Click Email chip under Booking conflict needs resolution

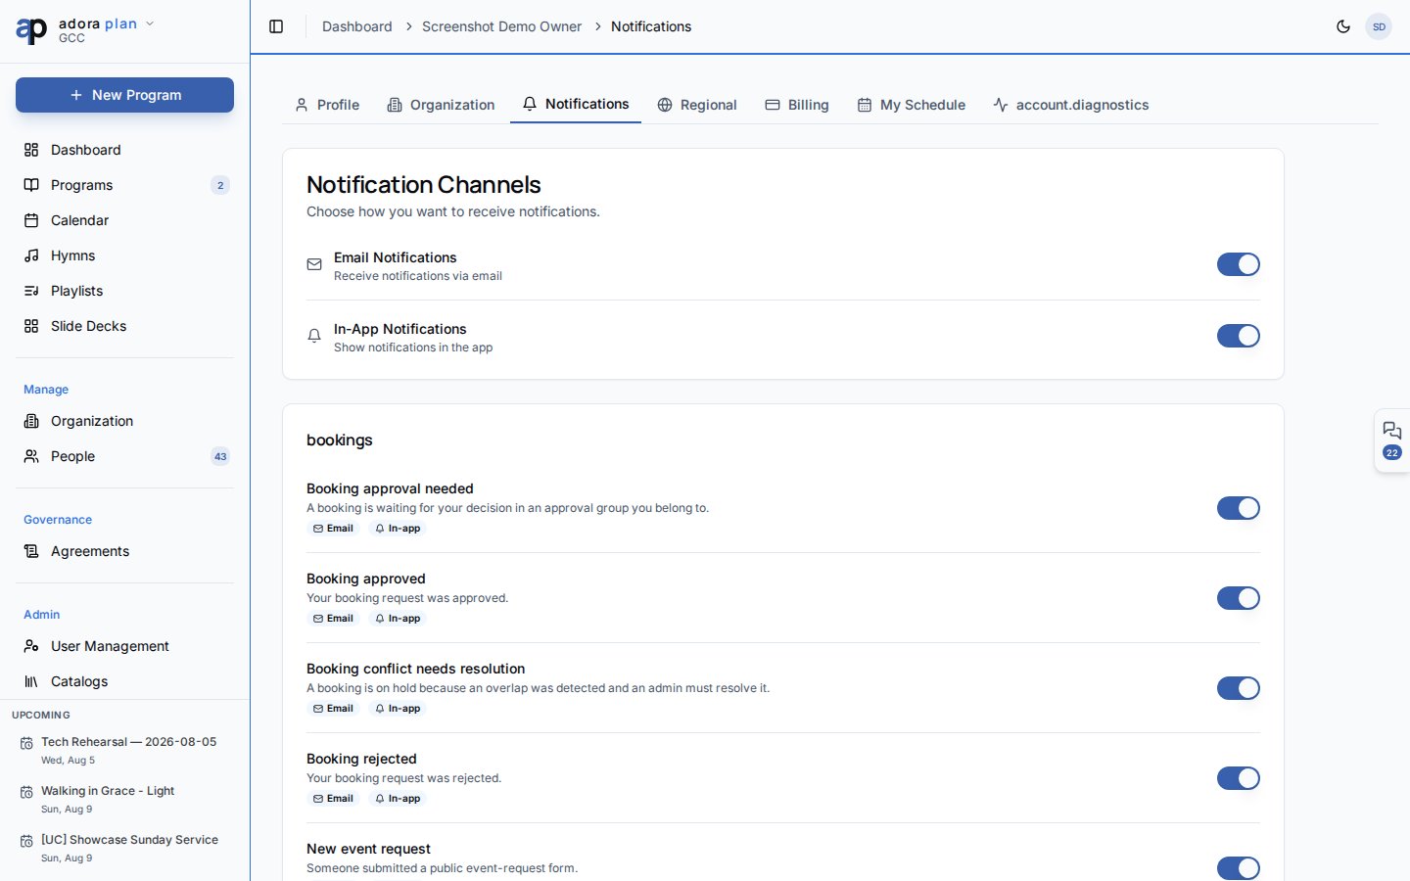(333, 709)
